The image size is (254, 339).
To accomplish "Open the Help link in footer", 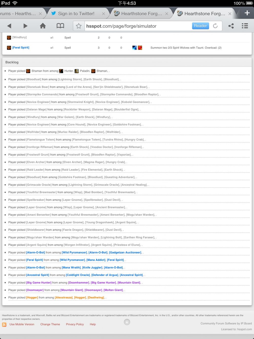I will [93, 324].
